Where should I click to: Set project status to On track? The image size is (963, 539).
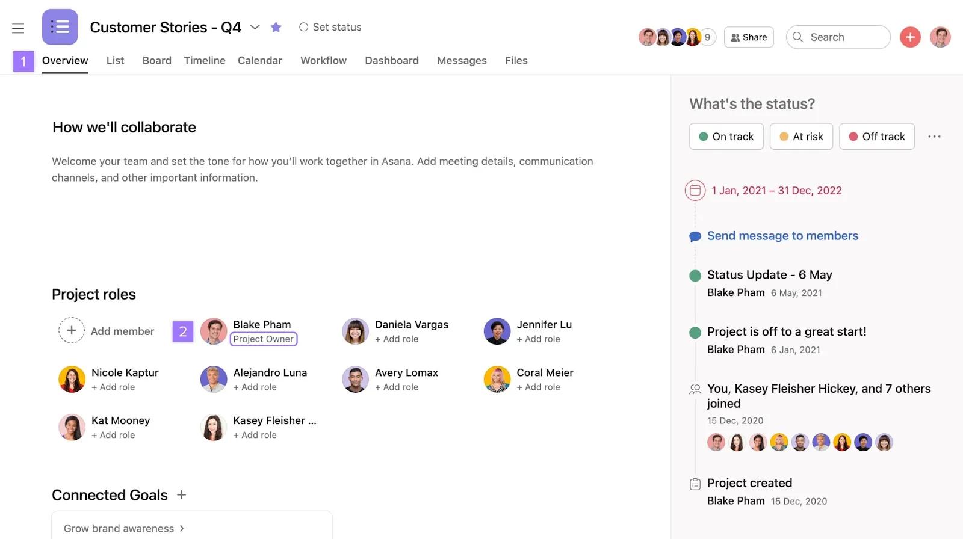[x=726, y=137]
